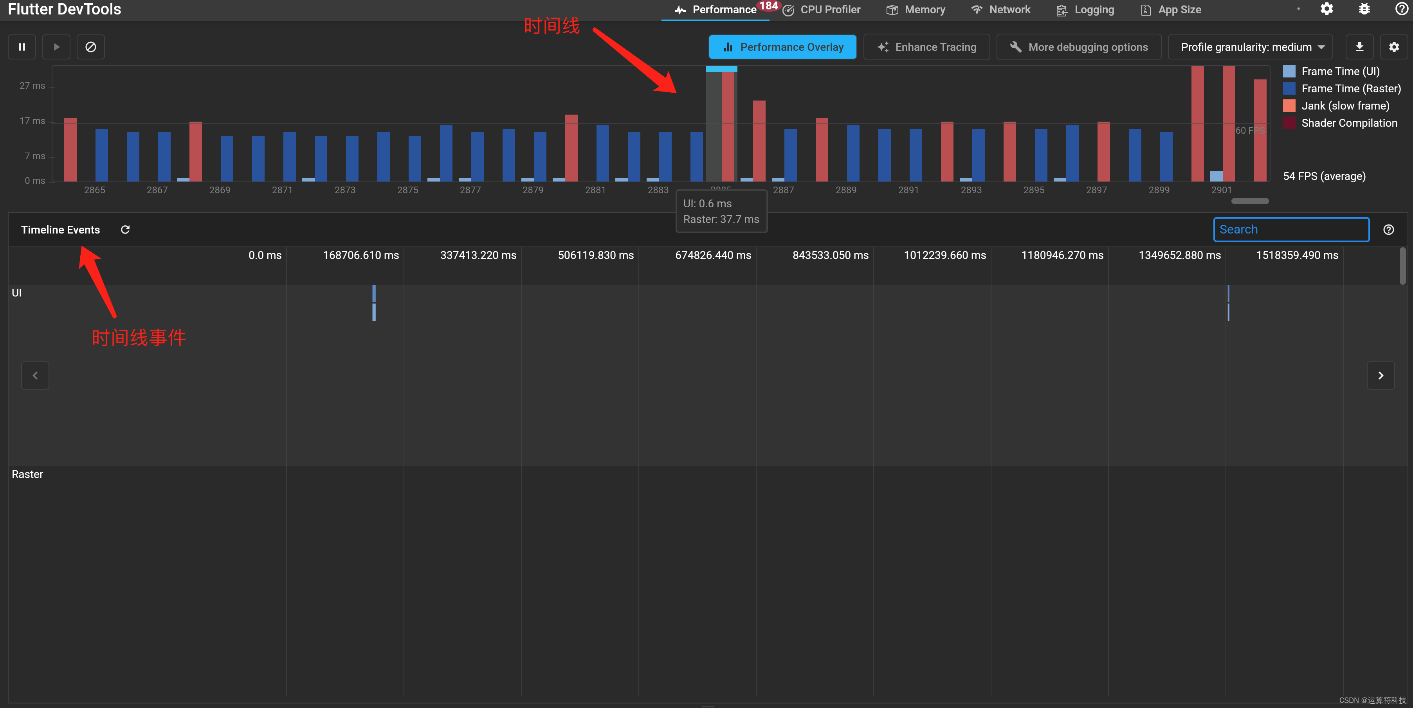Select the selected janky frame 2885 bar
Viewport: 1413px width, 708px height.
728,127
